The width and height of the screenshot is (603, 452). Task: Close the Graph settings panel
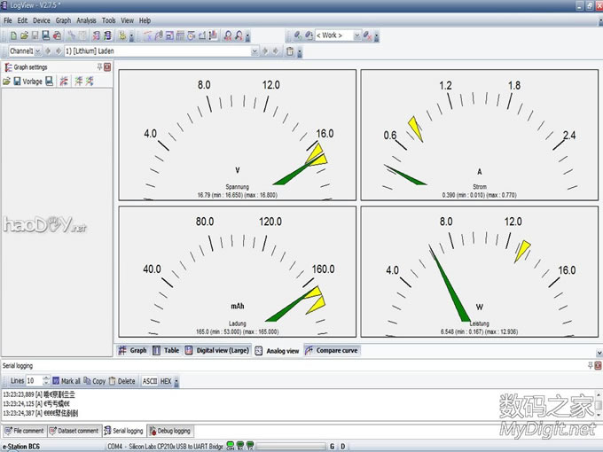[107, 67]
